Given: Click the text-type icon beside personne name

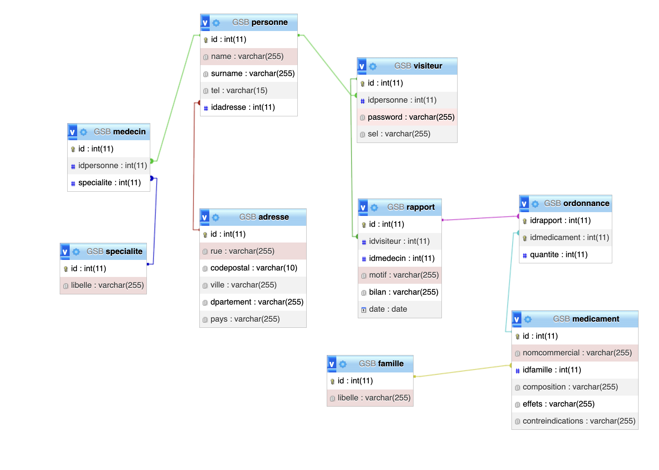Looking at the screenshot, I should 206,57.
